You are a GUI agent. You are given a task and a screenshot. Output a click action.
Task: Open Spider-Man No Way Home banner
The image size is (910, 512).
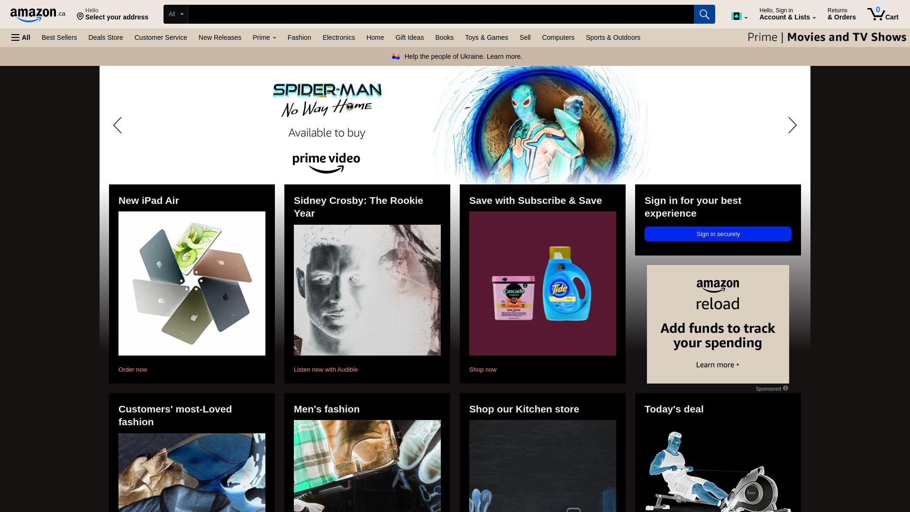455,125
